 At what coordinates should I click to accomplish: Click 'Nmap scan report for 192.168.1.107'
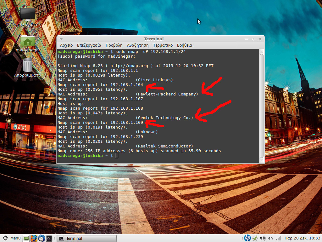[100, 99]
